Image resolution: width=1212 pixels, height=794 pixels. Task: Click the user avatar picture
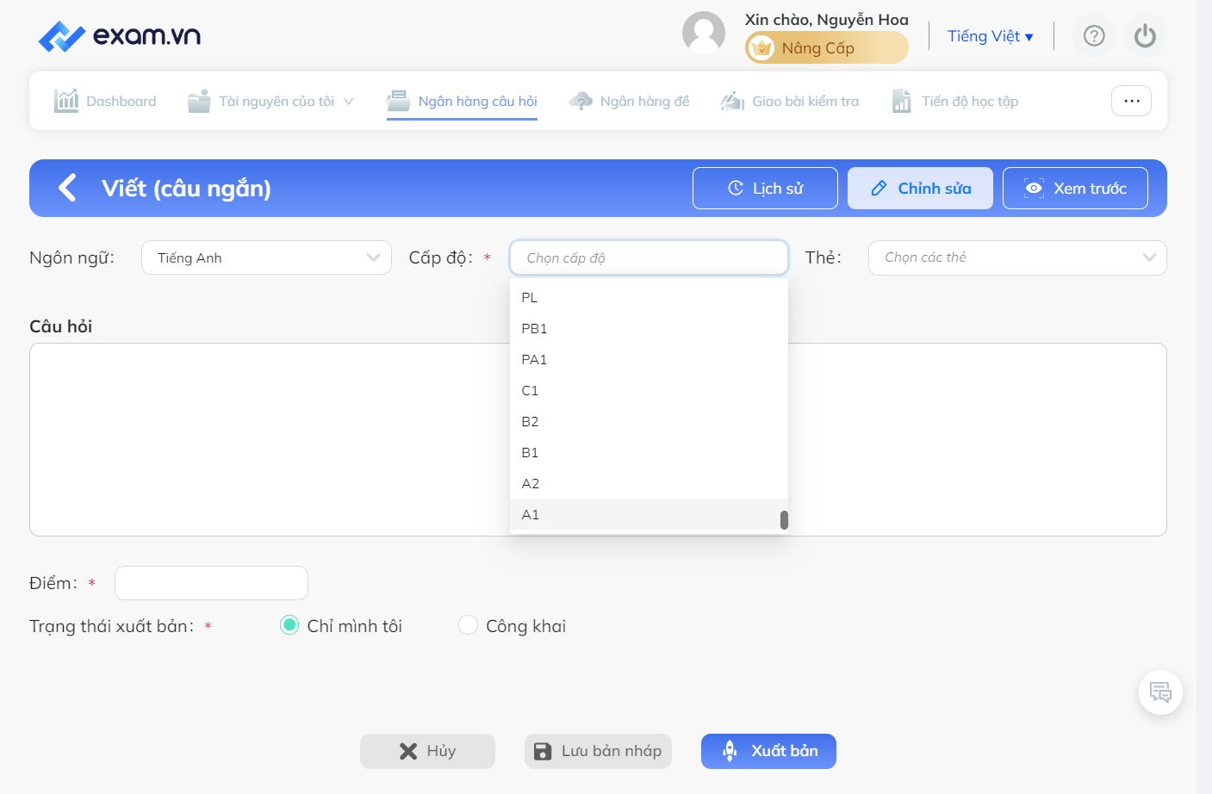704,33
